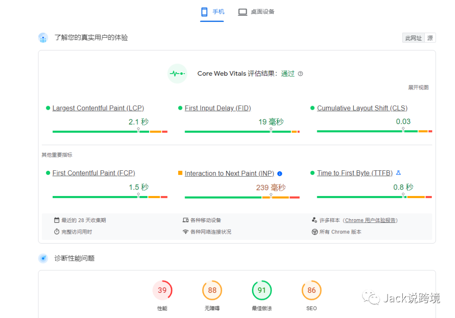Switch to the 手机 tab
The width and height of the screenshot is (455, 318).
(212, 12)
